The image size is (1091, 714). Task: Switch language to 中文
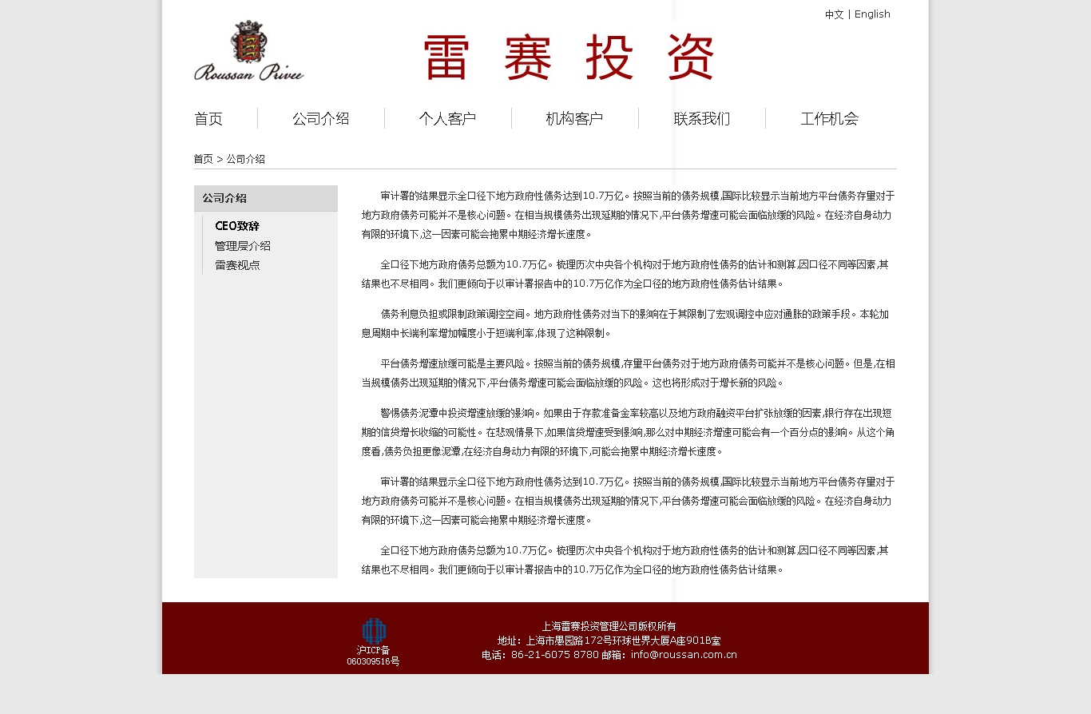tap(834, 14)
